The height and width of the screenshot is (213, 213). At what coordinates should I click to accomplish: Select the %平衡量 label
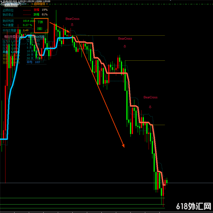pos(8,25)
